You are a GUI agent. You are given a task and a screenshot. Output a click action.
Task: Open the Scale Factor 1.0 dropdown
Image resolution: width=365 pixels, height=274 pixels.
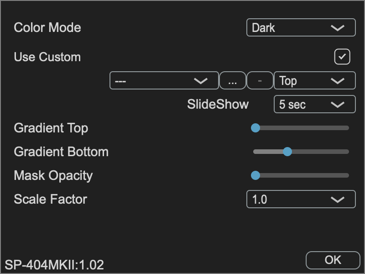(x=301, y=200)
